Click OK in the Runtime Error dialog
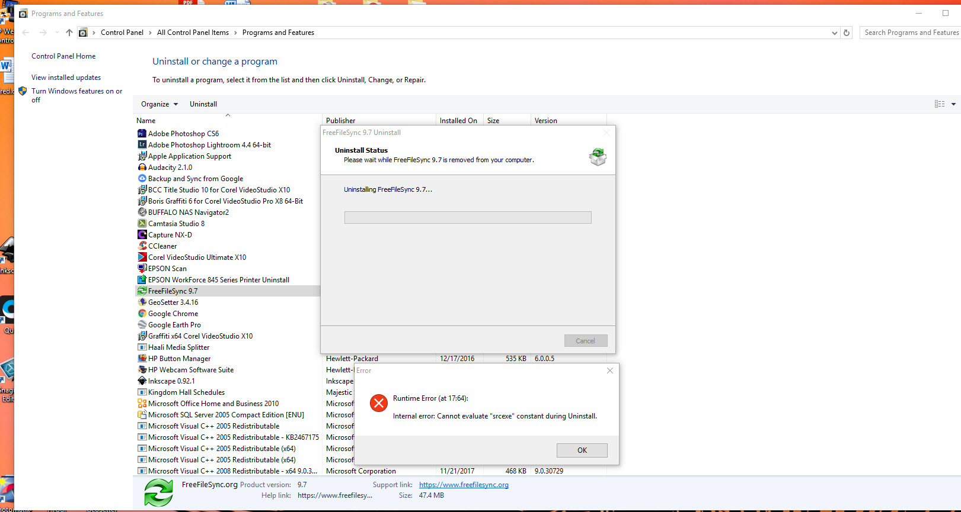 click(582, 450)
